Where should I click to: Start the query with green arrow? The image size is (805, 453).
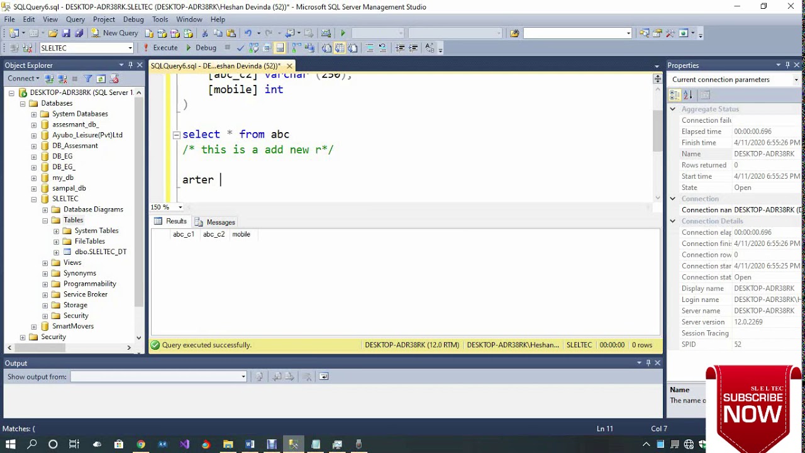point(343,33)
